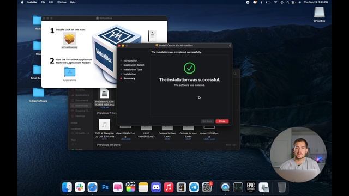Click the greyed Go Back button
The height and width of the screenshot is (196, 349).
click(x=207, y=121)
